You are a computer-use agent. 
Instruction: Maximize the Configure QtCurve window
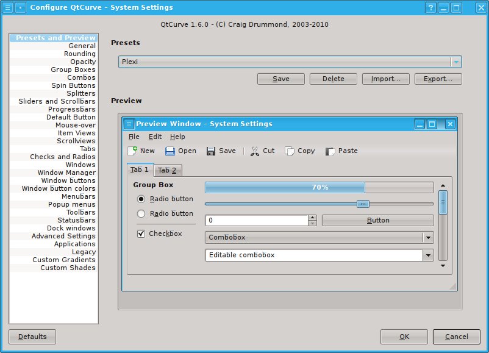tap(456, 7)
